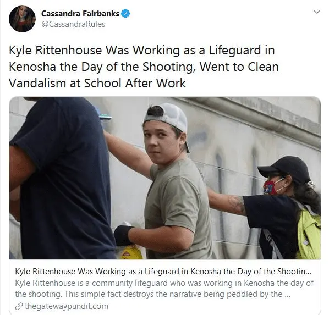This screenshot has height=315, width=329.
Task: Click the tweet text line 'Vandalism at School After Work'
Action: [97, 83]
